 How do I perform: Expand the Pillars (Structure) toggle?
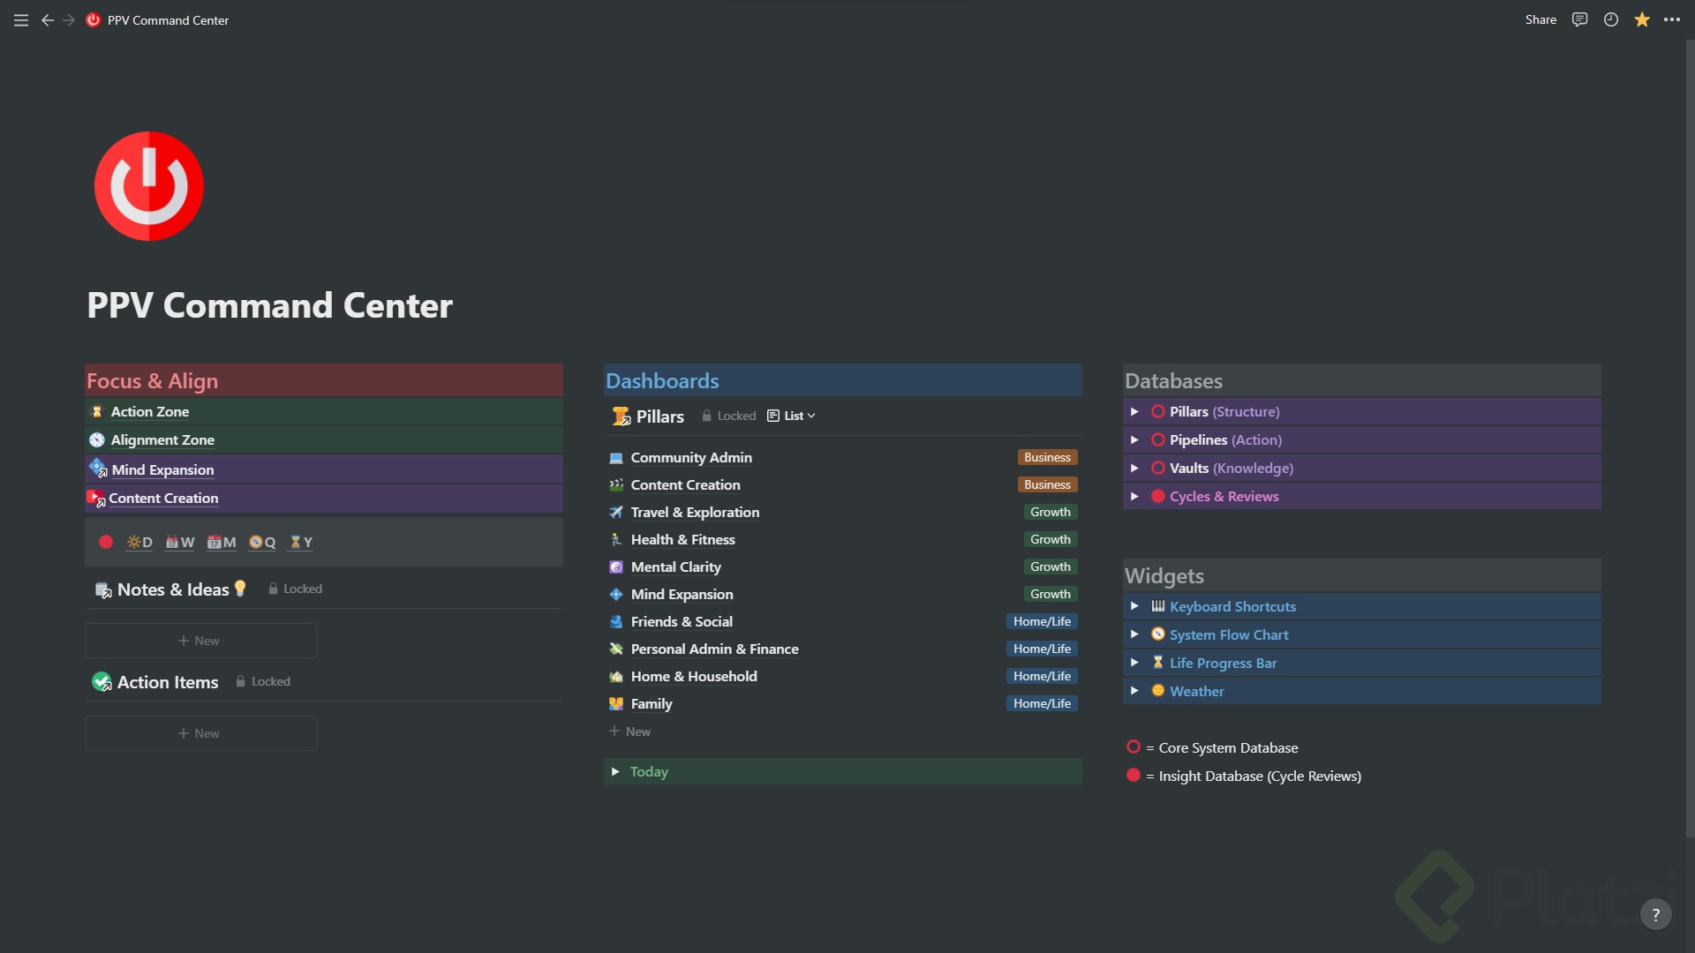tap(1134, 411)
